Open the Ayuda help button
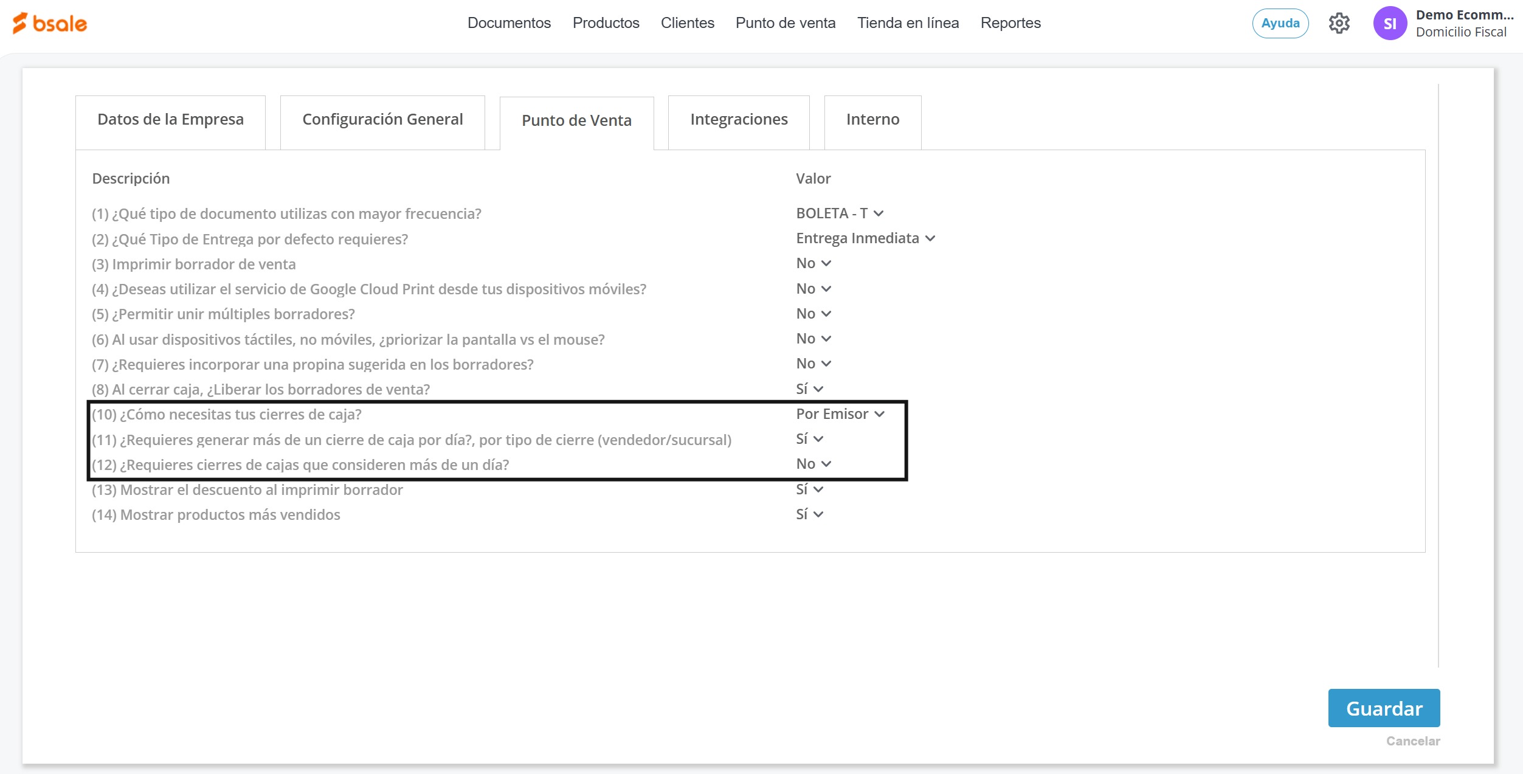Image resolution: width=1523 pixels, height=774 pixels. [1280, 24]
